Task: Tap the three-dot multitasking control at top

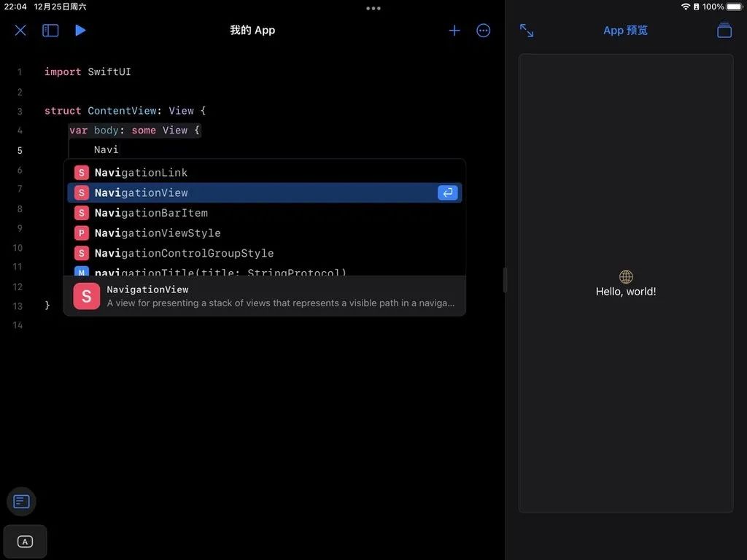Action: click(373, 8)
